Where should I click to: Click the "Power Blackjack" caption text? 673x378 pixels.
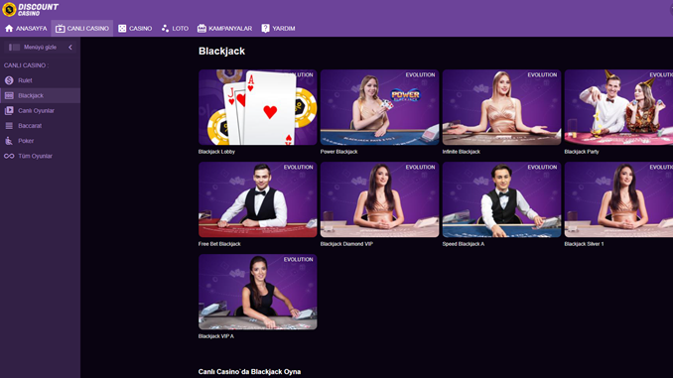point(338,152)
